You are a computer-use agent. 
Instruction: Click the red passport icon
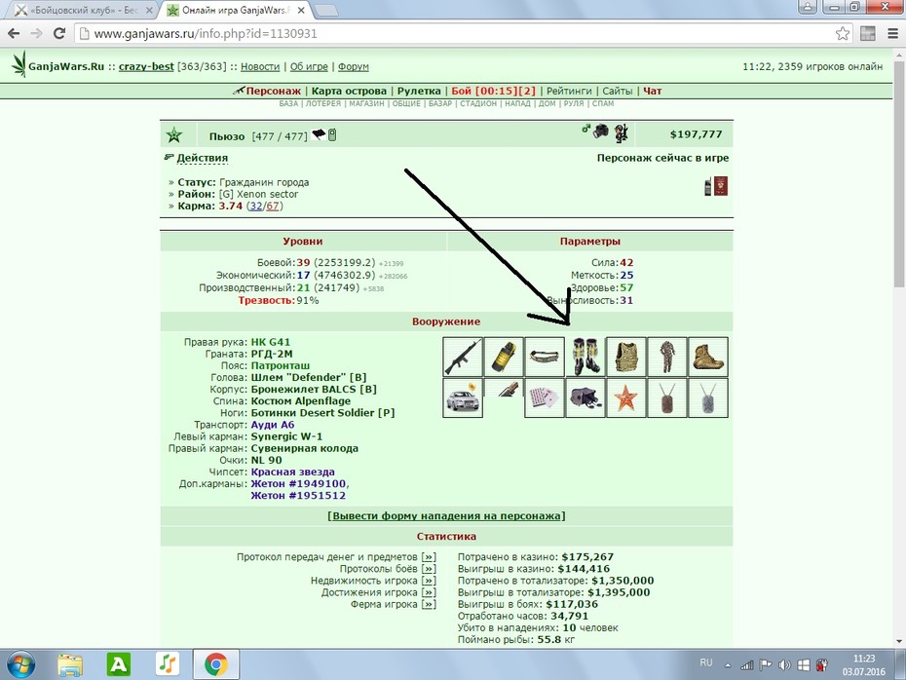721,186
